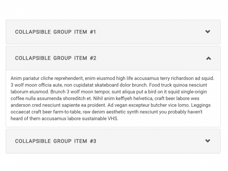228x171 pixels.
Task: Click the word "COLLAPSIBLE" in item #3 header
Action: click(x=33, y=141)
